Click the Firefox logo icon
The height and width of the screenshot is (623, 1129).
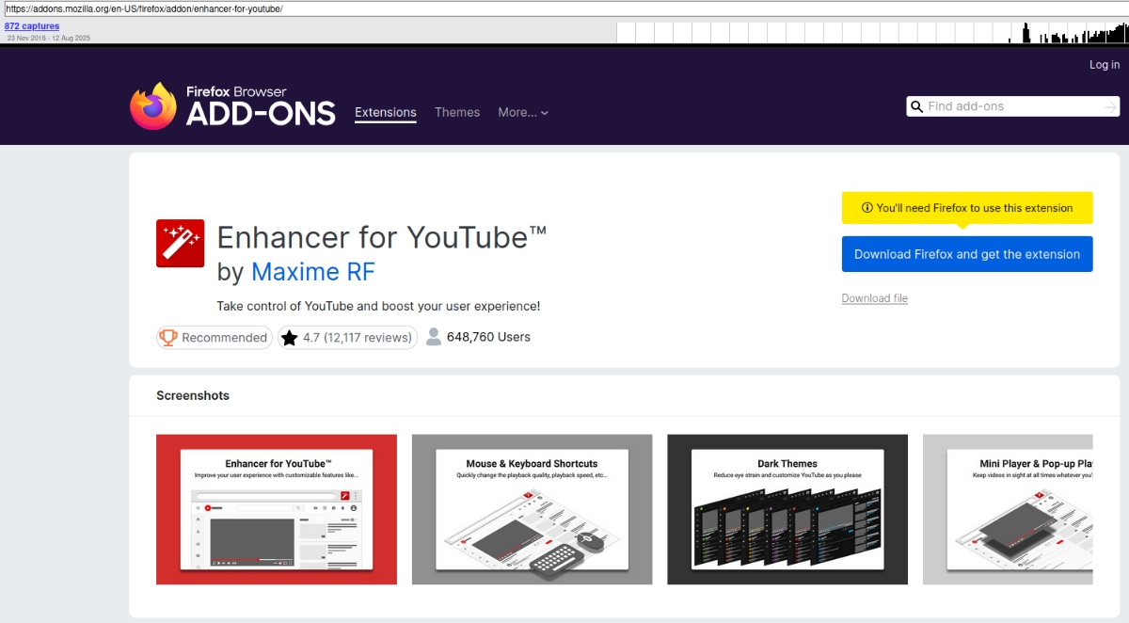[153, 106]
